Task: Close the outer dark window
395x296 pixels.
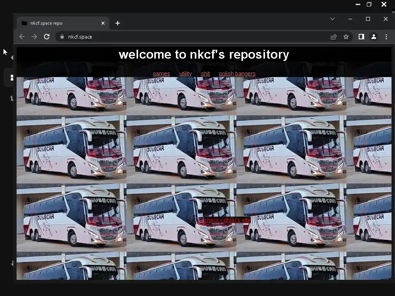Action: click(x=384, y=4)
